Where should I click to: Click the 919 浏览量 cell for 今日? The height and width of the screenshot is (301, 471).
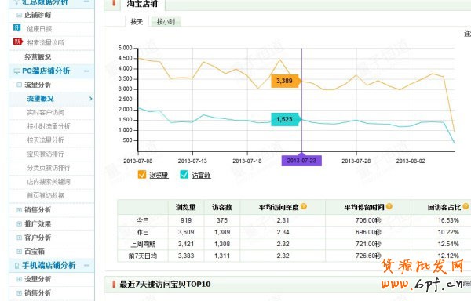186,220
